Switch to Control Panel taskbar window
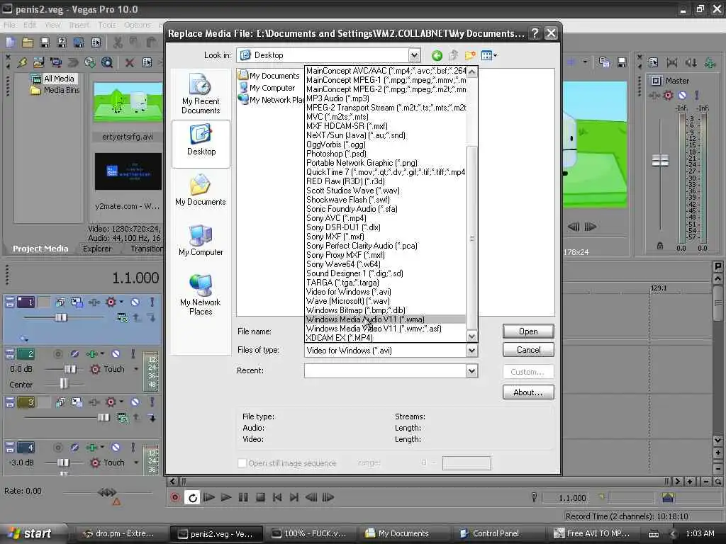Image resolution: width=726 pixels, height=544 pixels. 496,533
